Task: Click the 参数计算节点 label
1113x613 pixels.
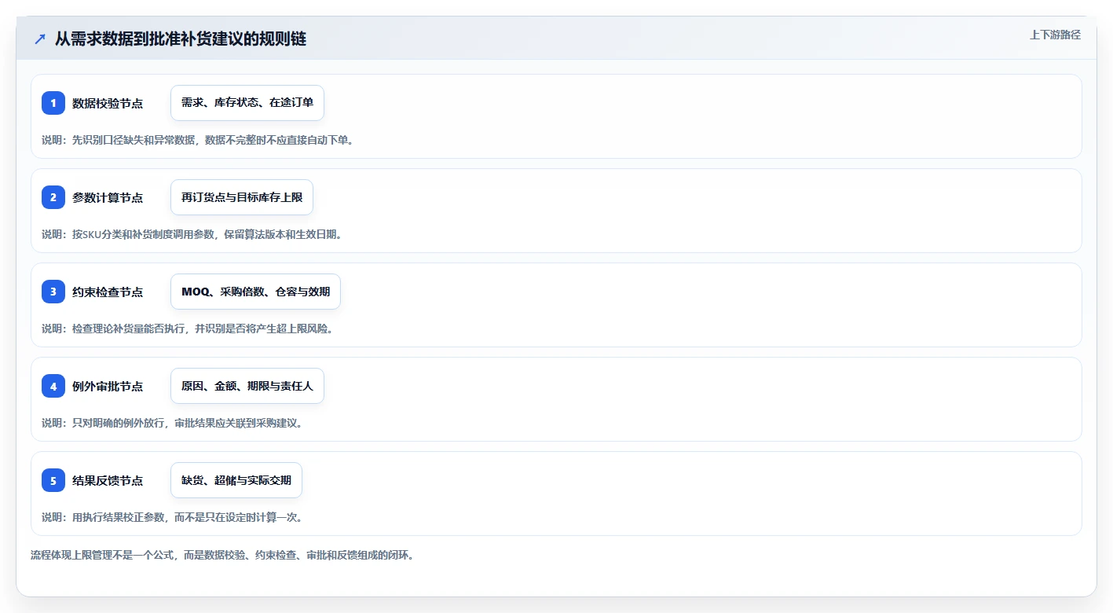Action: pos(108,197)
